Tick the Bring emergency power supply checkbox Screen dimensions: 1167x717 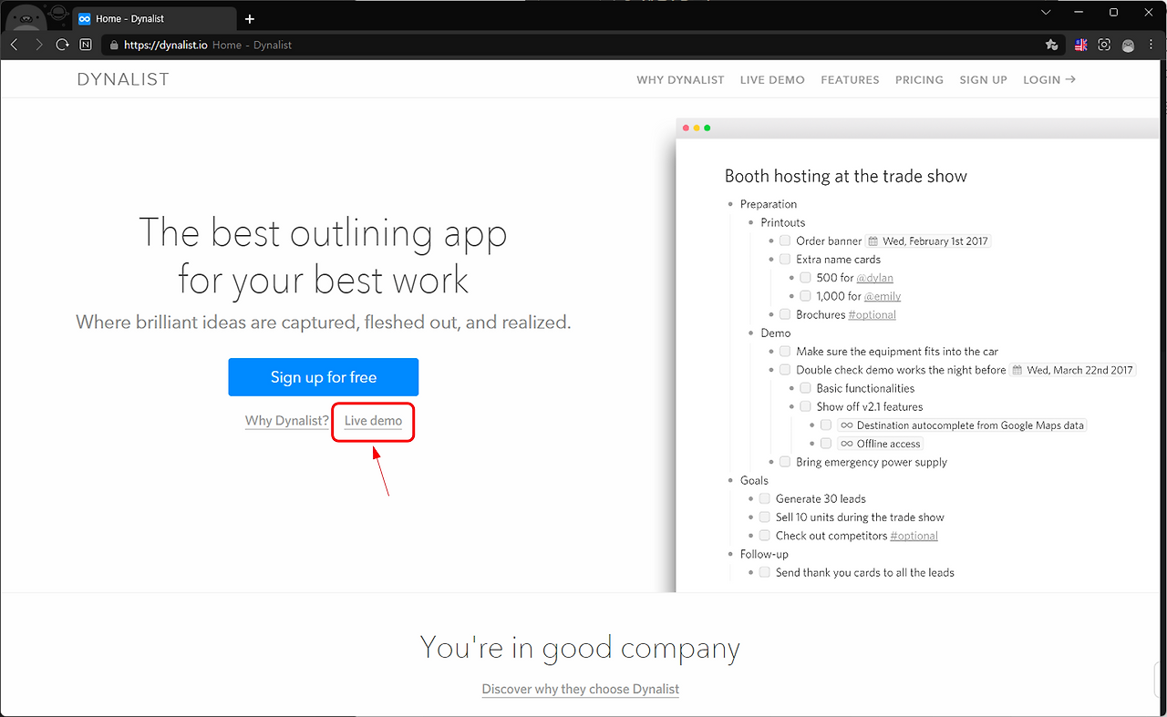click(785, 462)
